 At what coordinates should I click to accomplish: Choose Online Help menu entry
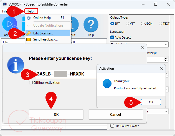[48, 18]
